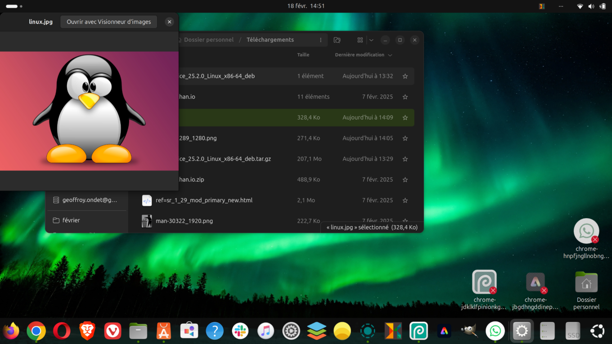
Task: Toggle star on the 271,4 Ko png row
Action: [405, 138]
